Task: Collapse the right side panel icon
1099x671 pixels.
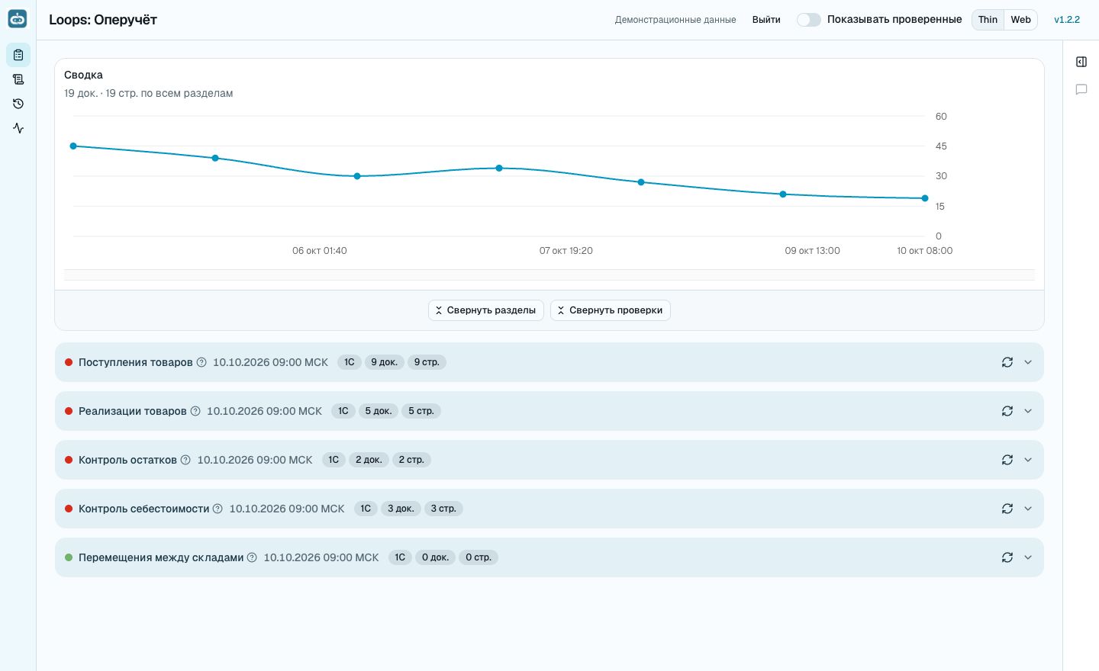Action: pos(1081,62)
